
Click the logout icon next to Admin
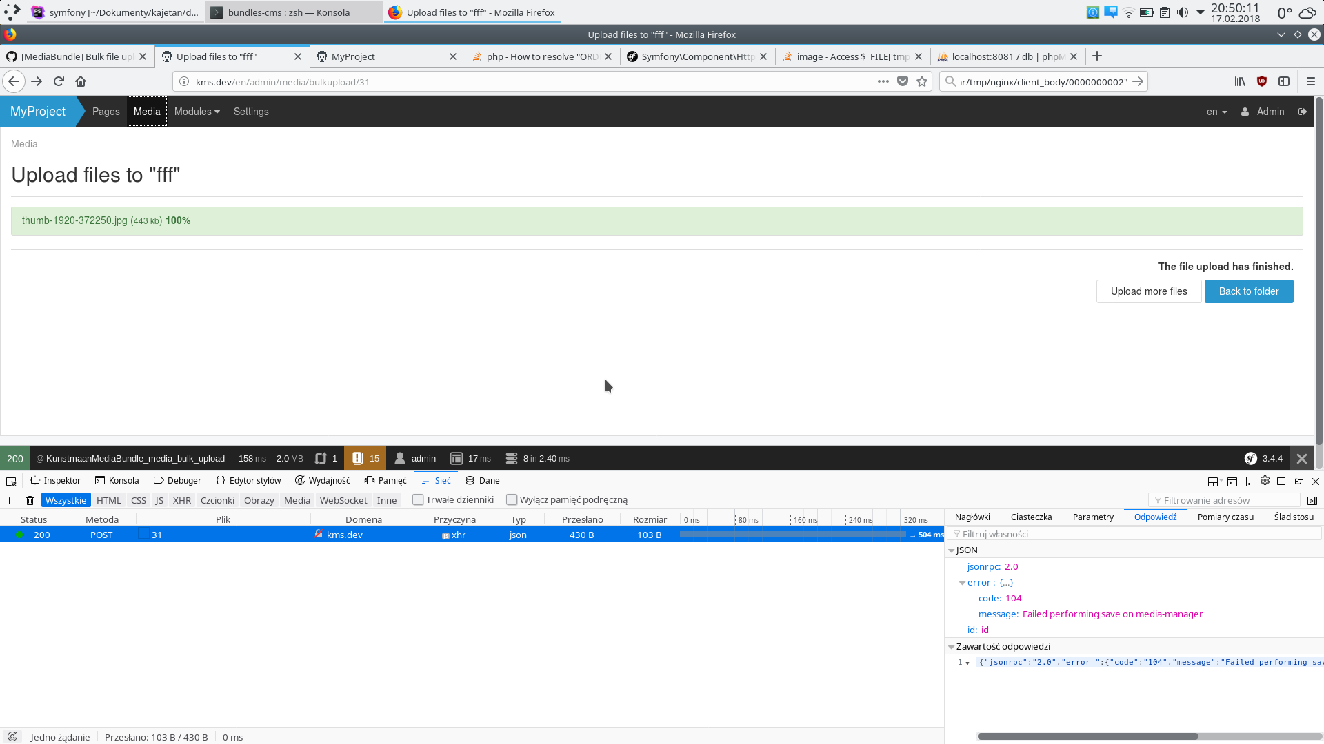[x=1302, y=112]
